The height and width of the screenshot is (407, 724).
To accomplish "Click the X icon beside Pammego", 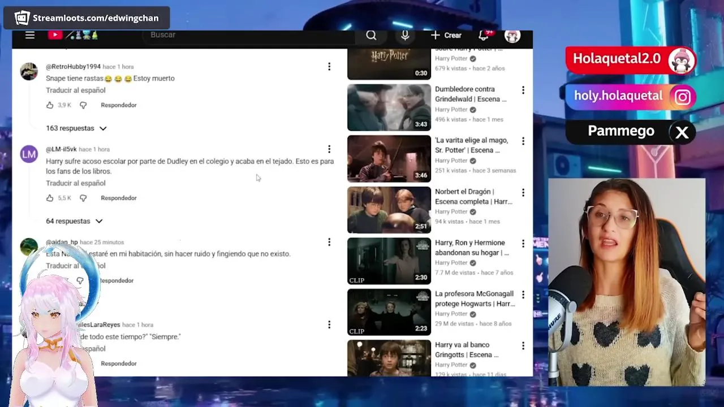I will pyautogui.click(x=682, y=133).
